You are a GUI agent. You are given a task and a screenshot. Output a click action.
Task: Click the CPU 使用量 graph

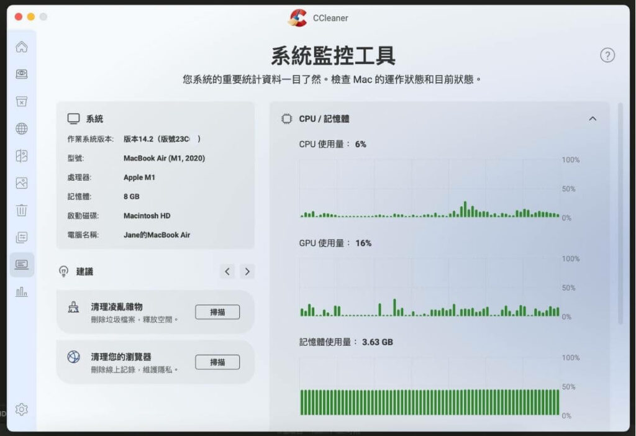pos(430,189)
